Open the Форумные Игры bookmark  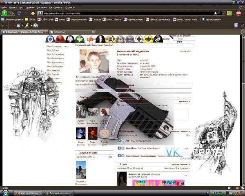click(x=133, y=20)
